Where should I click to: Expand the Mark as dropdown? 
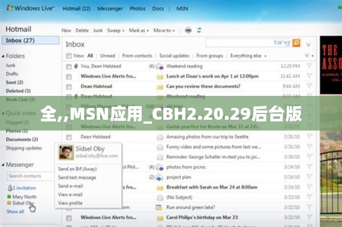138,30
